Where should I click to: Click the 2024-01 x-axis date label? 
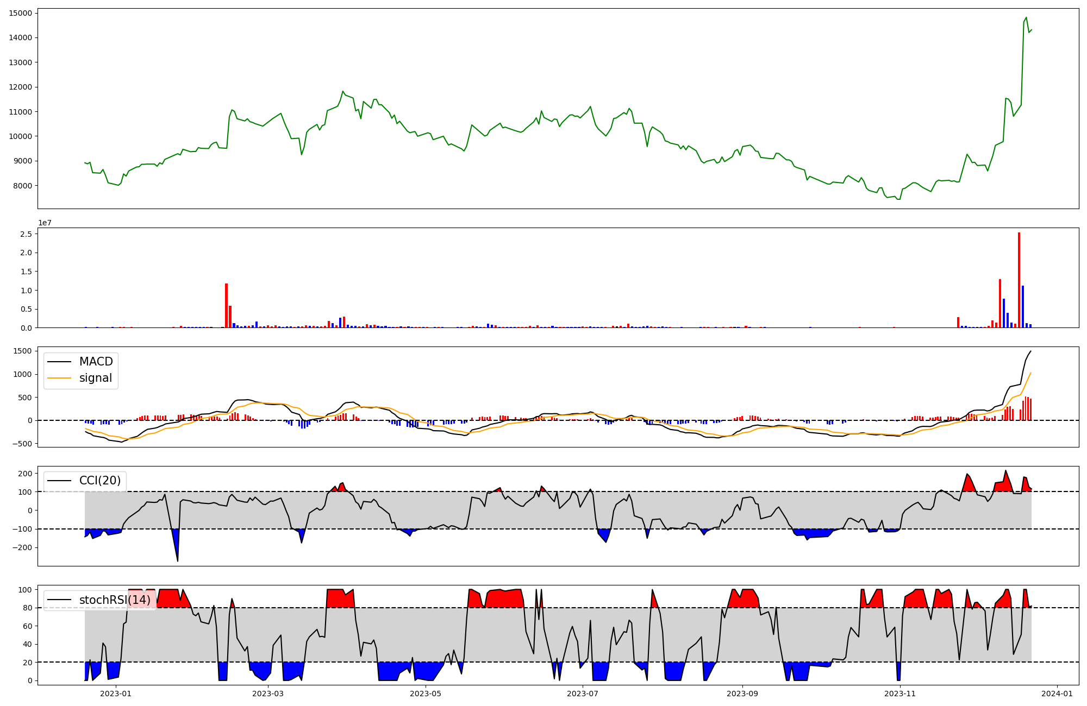[1057, 694]
